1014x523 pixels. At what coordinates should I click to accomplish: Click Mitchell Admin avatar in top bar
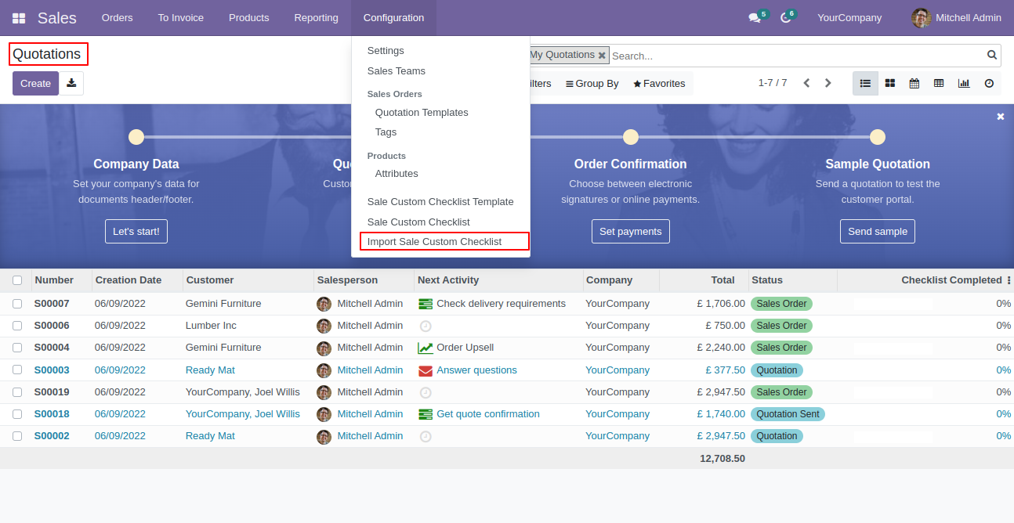pos(922,18)
